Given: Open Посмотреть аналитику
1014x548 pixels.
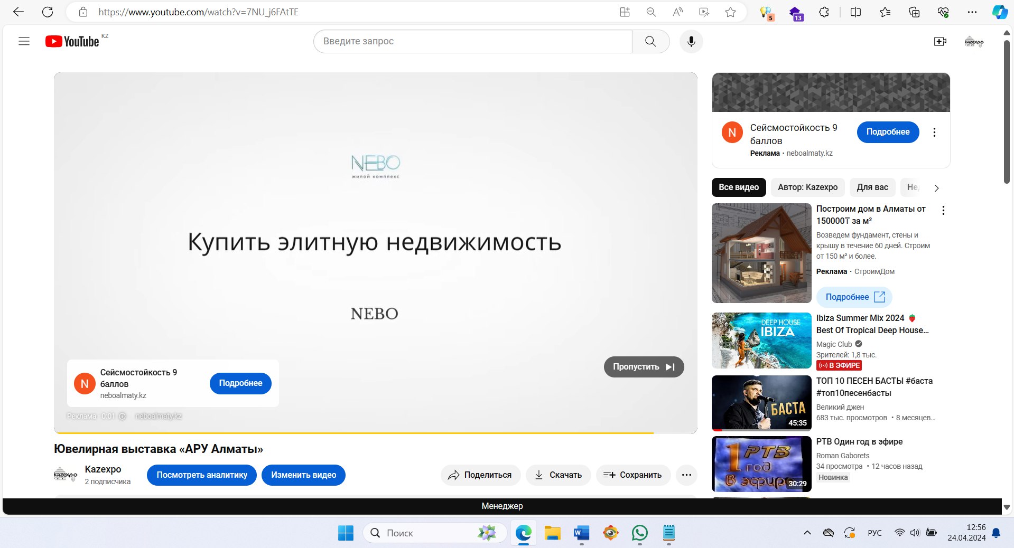Looking at the screenshot, I should click(x=202, y=475).
